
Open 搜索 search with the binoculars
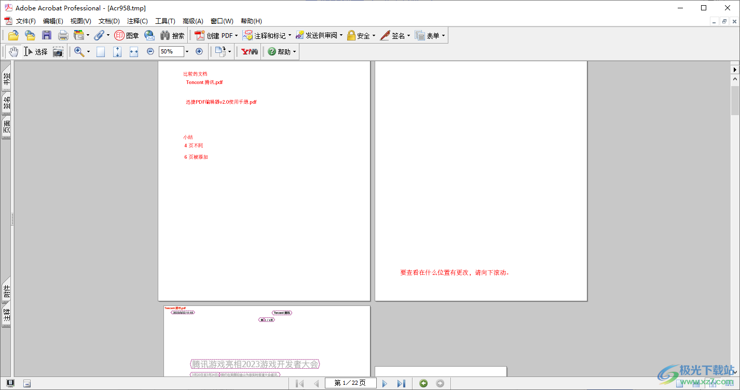tap(172, 35)
